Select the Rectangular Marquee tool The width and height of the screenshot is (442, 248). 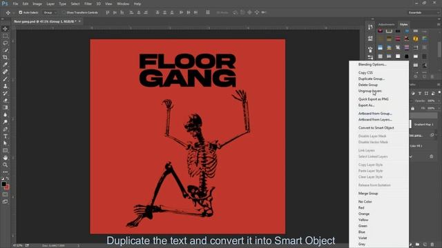[x=5, y=36]
